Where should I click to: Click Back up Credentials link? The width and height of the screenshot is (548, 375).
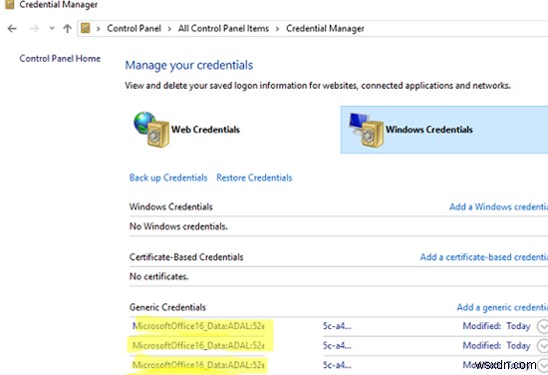(168, 178)
